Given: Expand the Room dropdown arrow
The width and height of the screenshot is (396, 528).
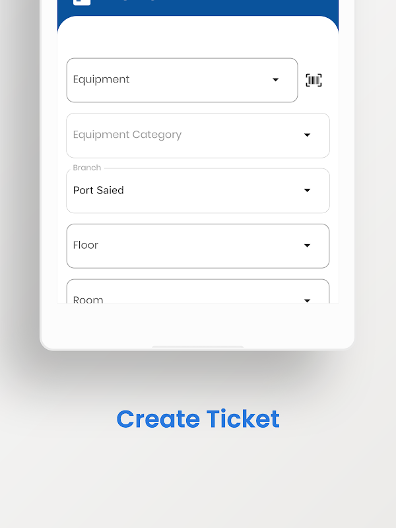Looking at the screenshot, I should click(x=307, y=300).
